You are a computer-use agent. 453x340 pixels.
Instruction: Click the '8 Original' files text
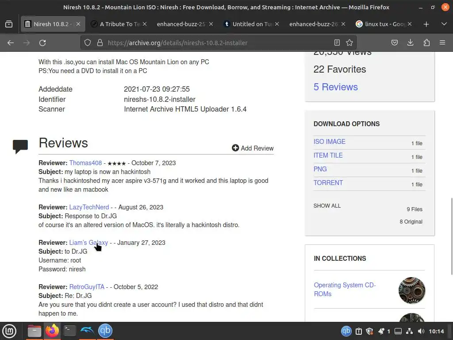tap(411, 221)
